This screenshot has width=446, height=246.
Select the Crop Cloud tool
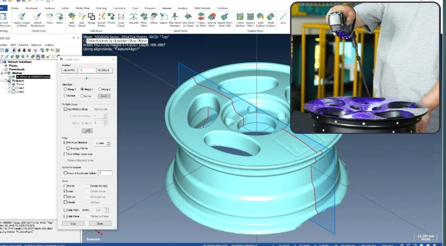pos(121,20)
